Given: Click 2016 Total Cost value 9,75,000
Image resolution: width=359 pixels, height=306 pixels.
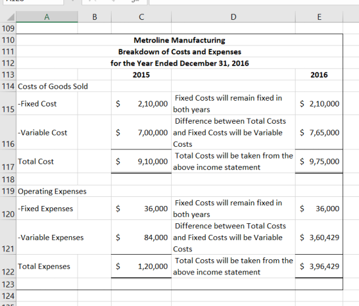Looking at the screenshot, I should [x=319, y=161].
